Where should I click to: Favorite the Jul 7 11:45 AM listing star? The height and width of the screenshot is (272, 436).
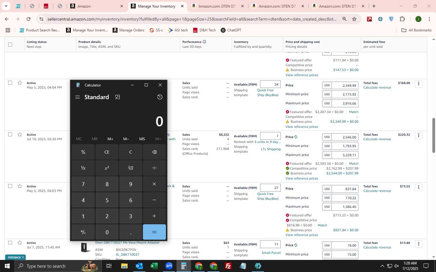point(20,243)
